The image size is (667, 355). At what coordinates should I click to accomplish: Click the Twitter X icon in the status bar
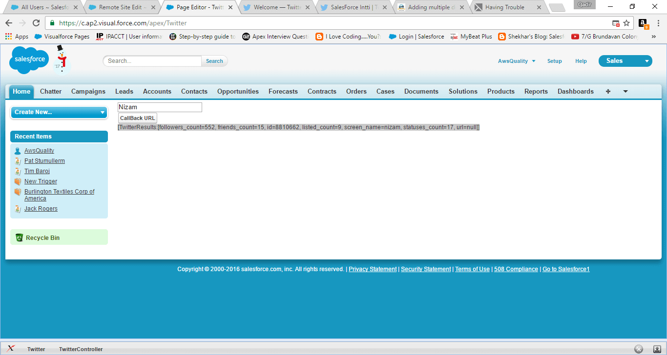(x=11, y=349)
